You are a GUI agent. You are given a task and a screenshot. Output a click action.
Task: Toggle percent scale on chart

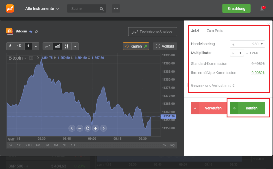(164, 145)
